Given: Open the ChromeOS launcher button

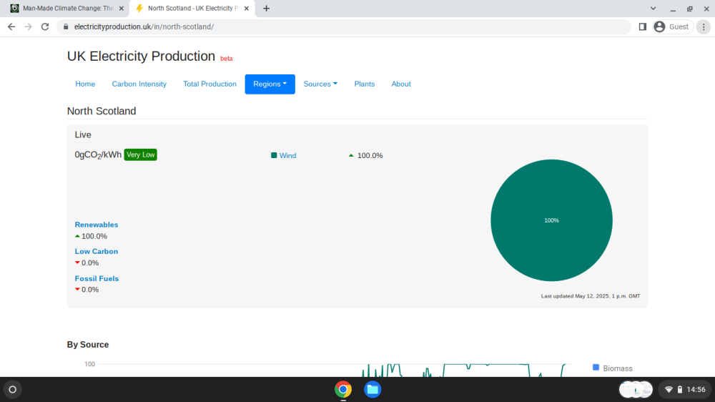Looking at the screenshot, I should click(x=13, y=390).
